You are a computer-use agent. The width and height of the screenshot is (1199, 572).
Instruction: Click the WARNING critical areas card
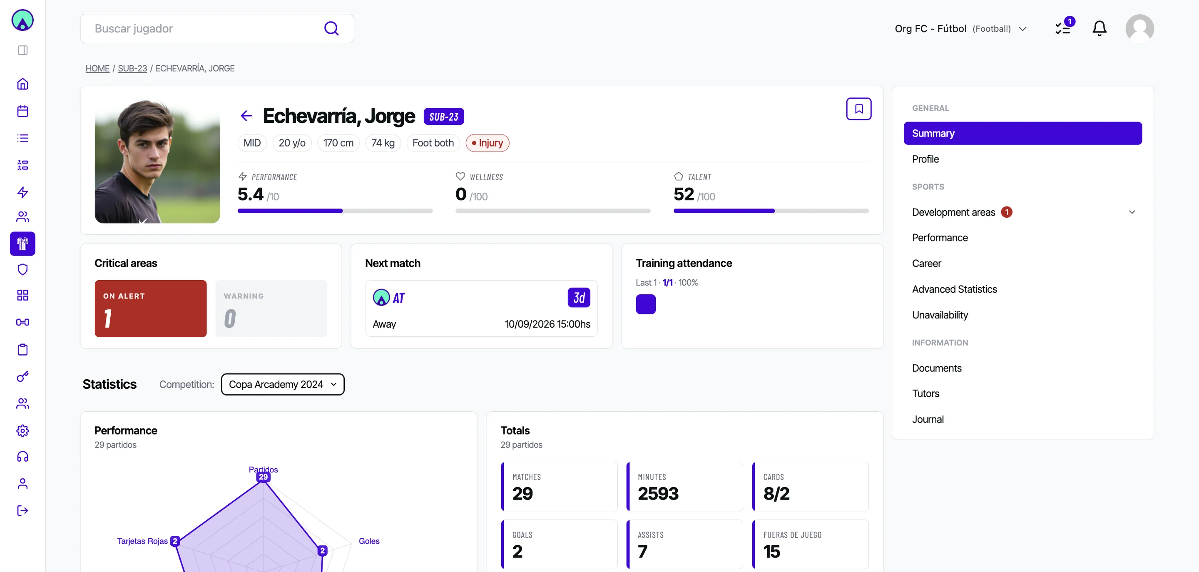(x=271, y=308)
